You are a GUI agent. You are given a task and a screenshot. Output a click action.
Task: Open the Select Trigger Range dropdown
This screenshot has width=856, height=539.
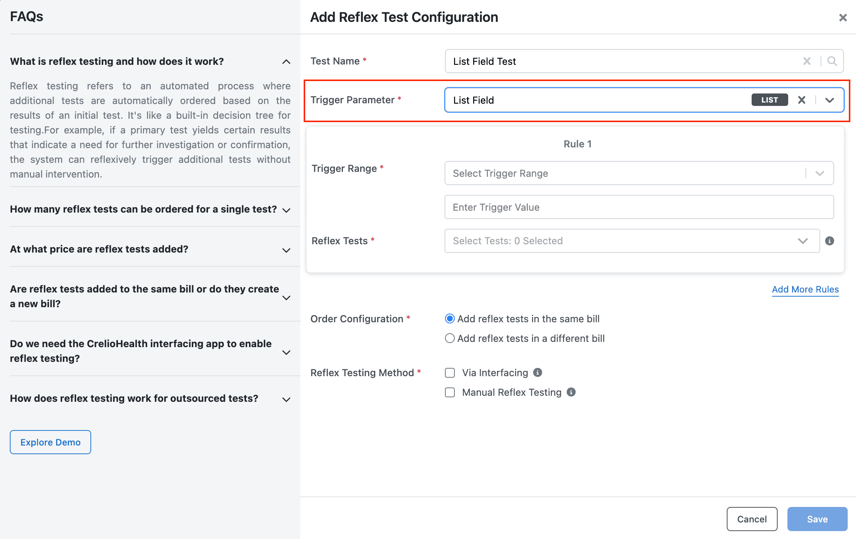pyautogui.click(x=639, y=173)
